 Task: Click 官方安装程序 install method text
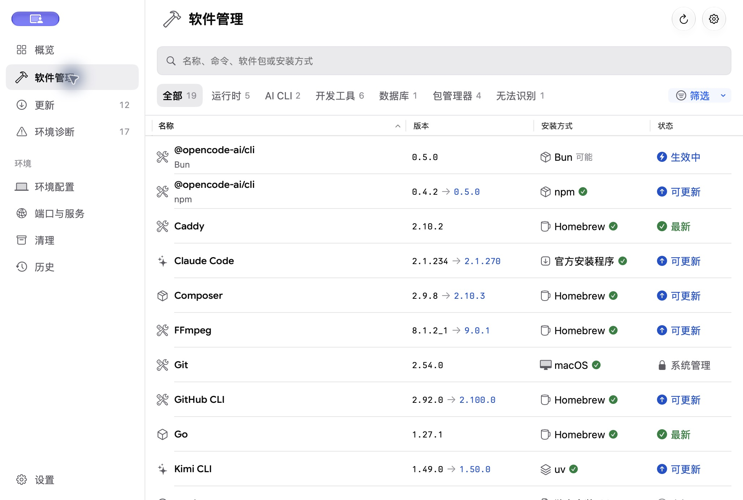(584, 261)
